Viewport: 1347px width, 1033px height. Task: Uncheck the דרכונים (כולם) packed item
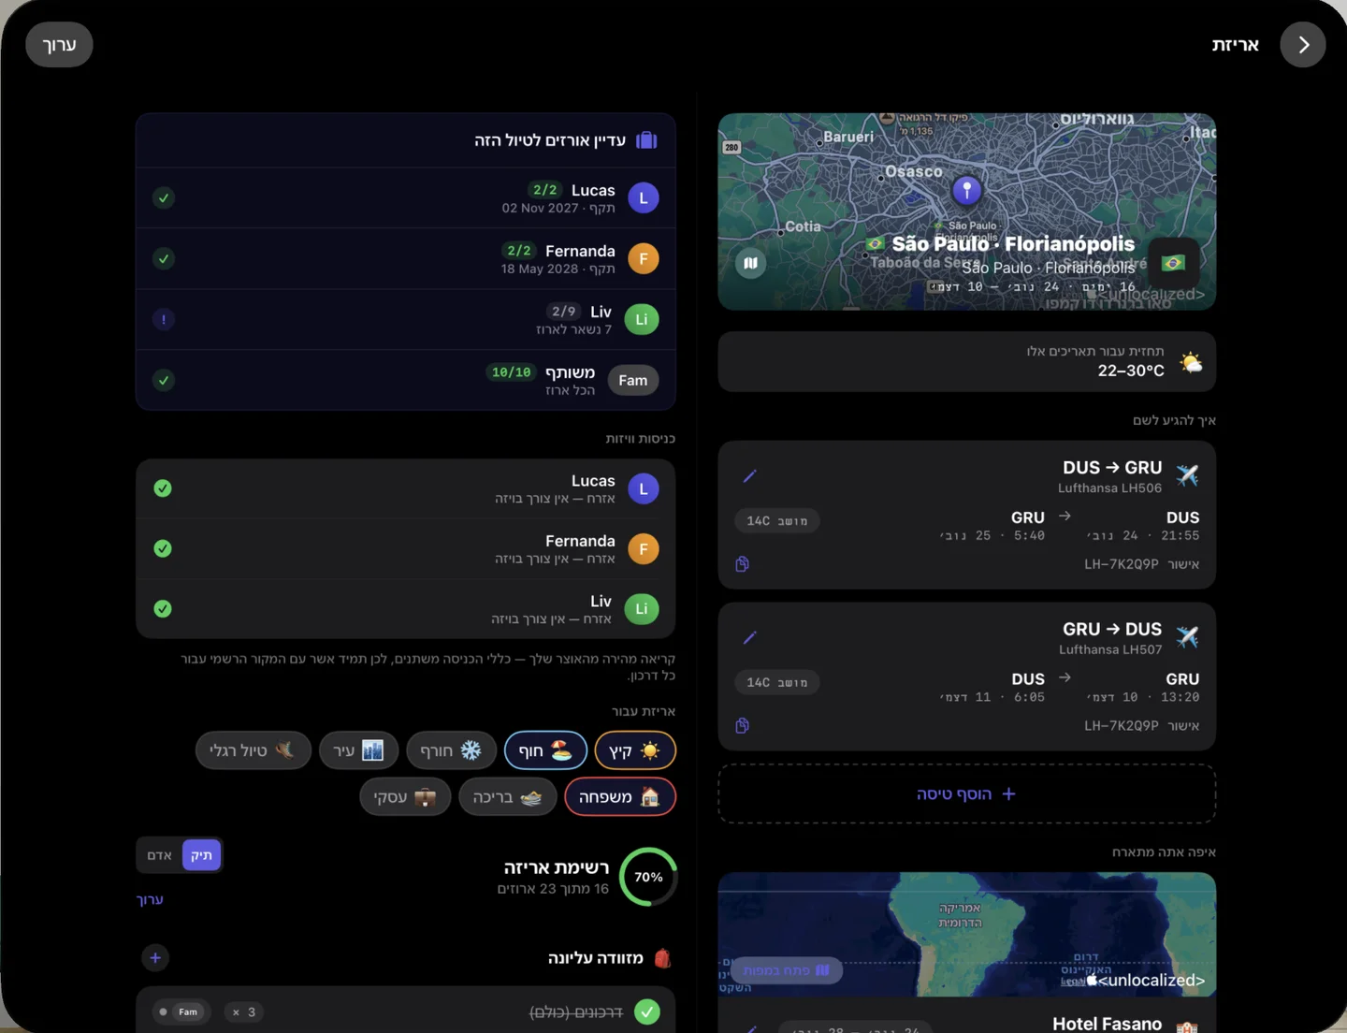point(647,1011)
